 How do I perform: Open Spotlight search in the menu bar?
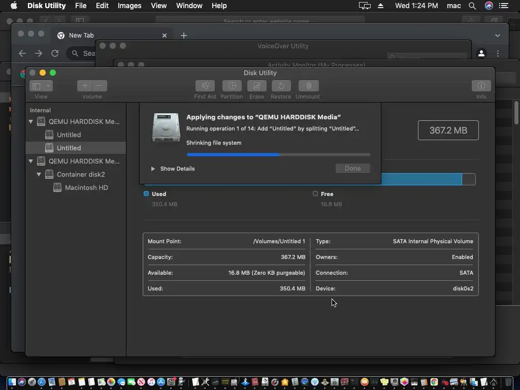(472, 6)
